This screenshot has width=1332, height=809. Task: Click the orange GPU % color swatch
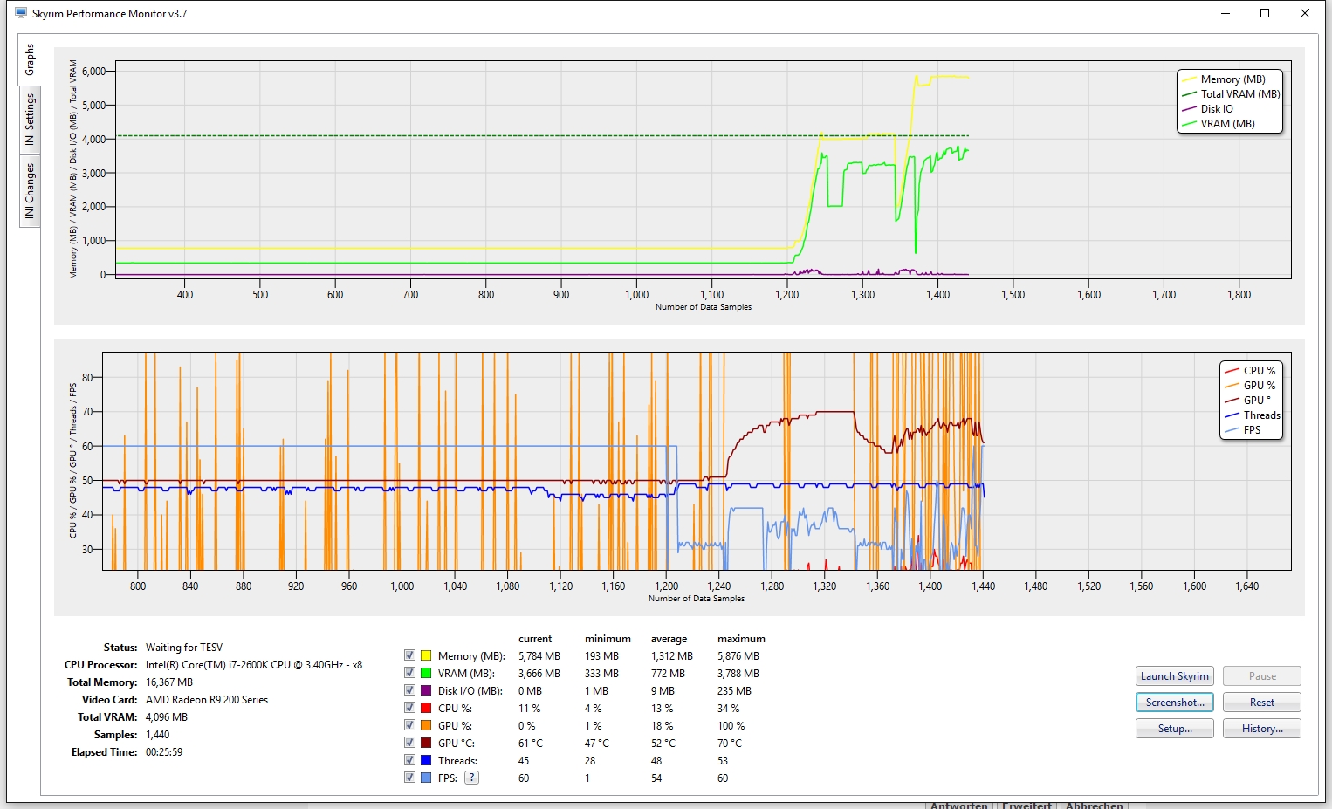pyautogui.click(x=426, y=725)
